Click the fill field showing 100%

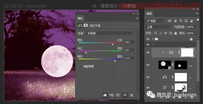[191, 33]
